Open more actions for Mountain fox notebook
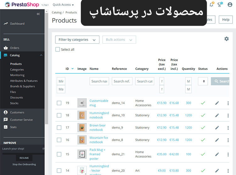 [228, 140]
